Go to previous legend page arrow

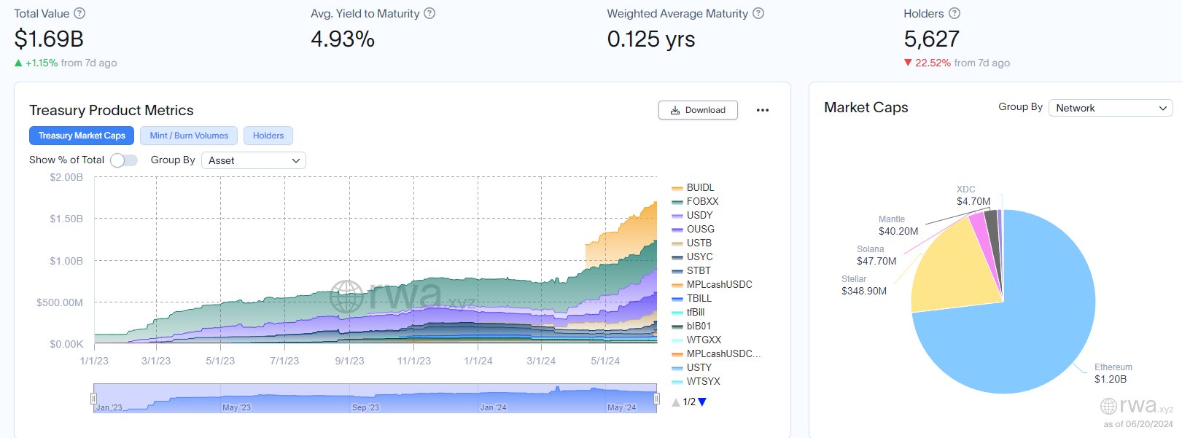click(676, 402)
